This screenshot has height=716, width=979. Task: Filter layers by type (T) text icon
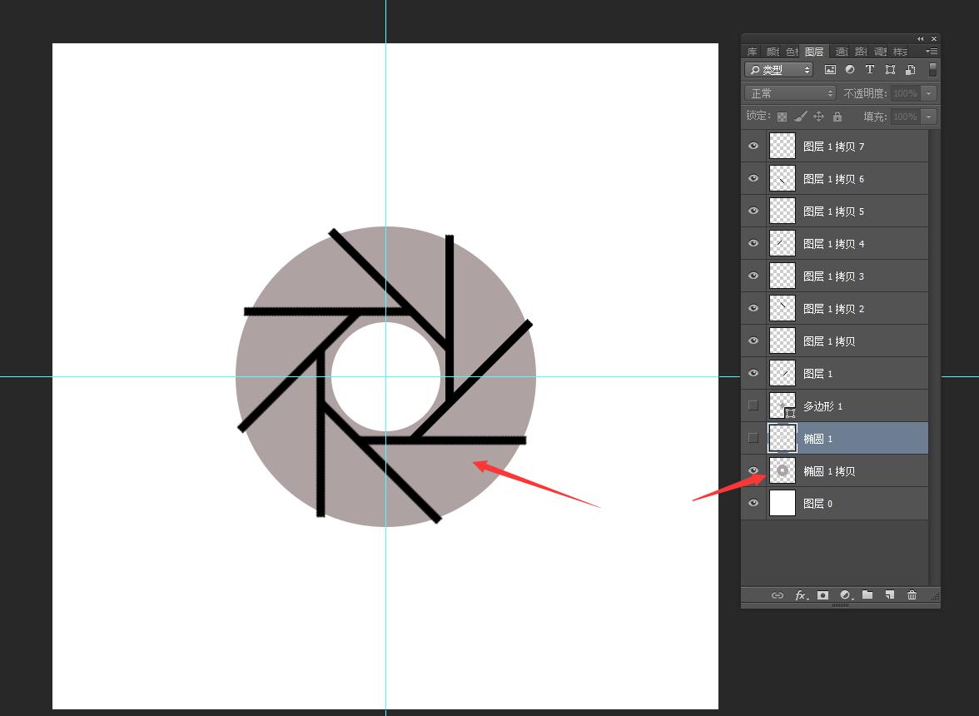coord(870,70)
